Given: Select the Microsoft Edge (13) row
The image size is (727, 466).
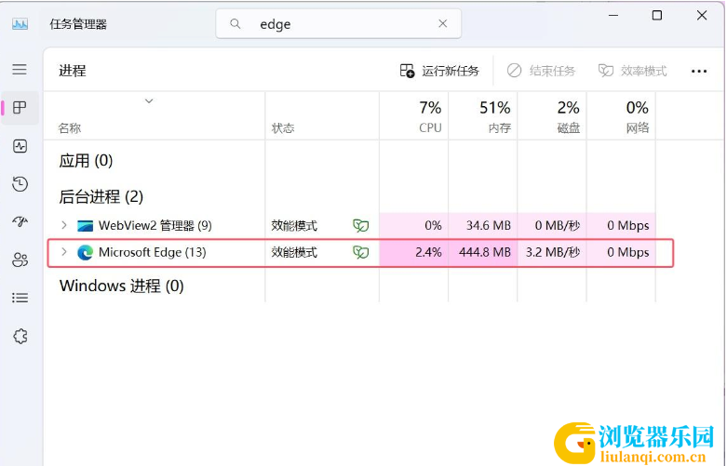Looking at the screenshot, I should [361, 252].
